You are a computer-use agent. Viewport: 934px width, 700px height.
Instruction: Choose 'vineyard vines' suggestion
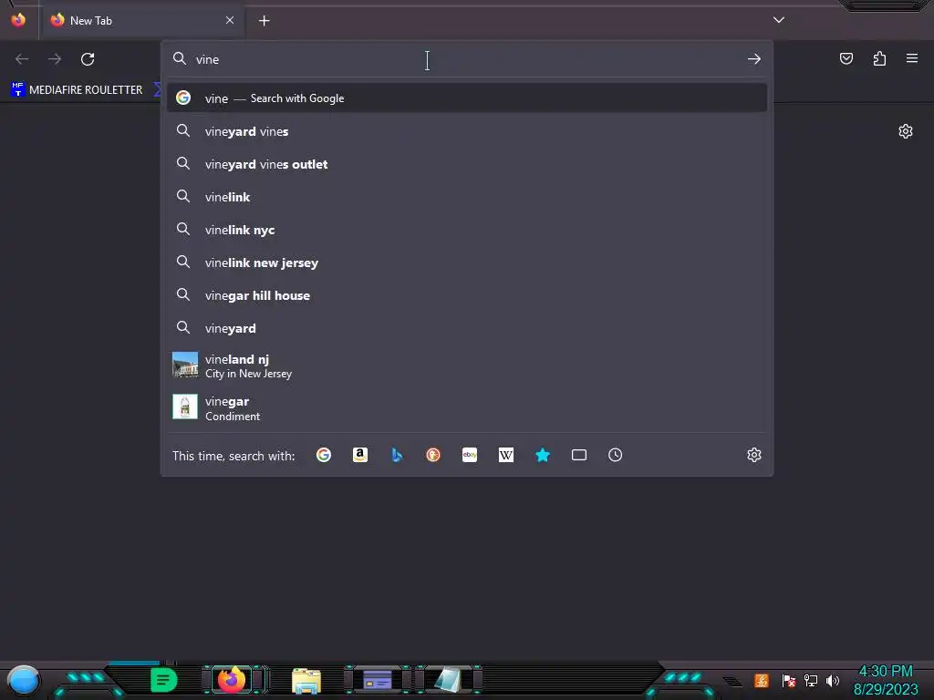(x=467, y=131)
